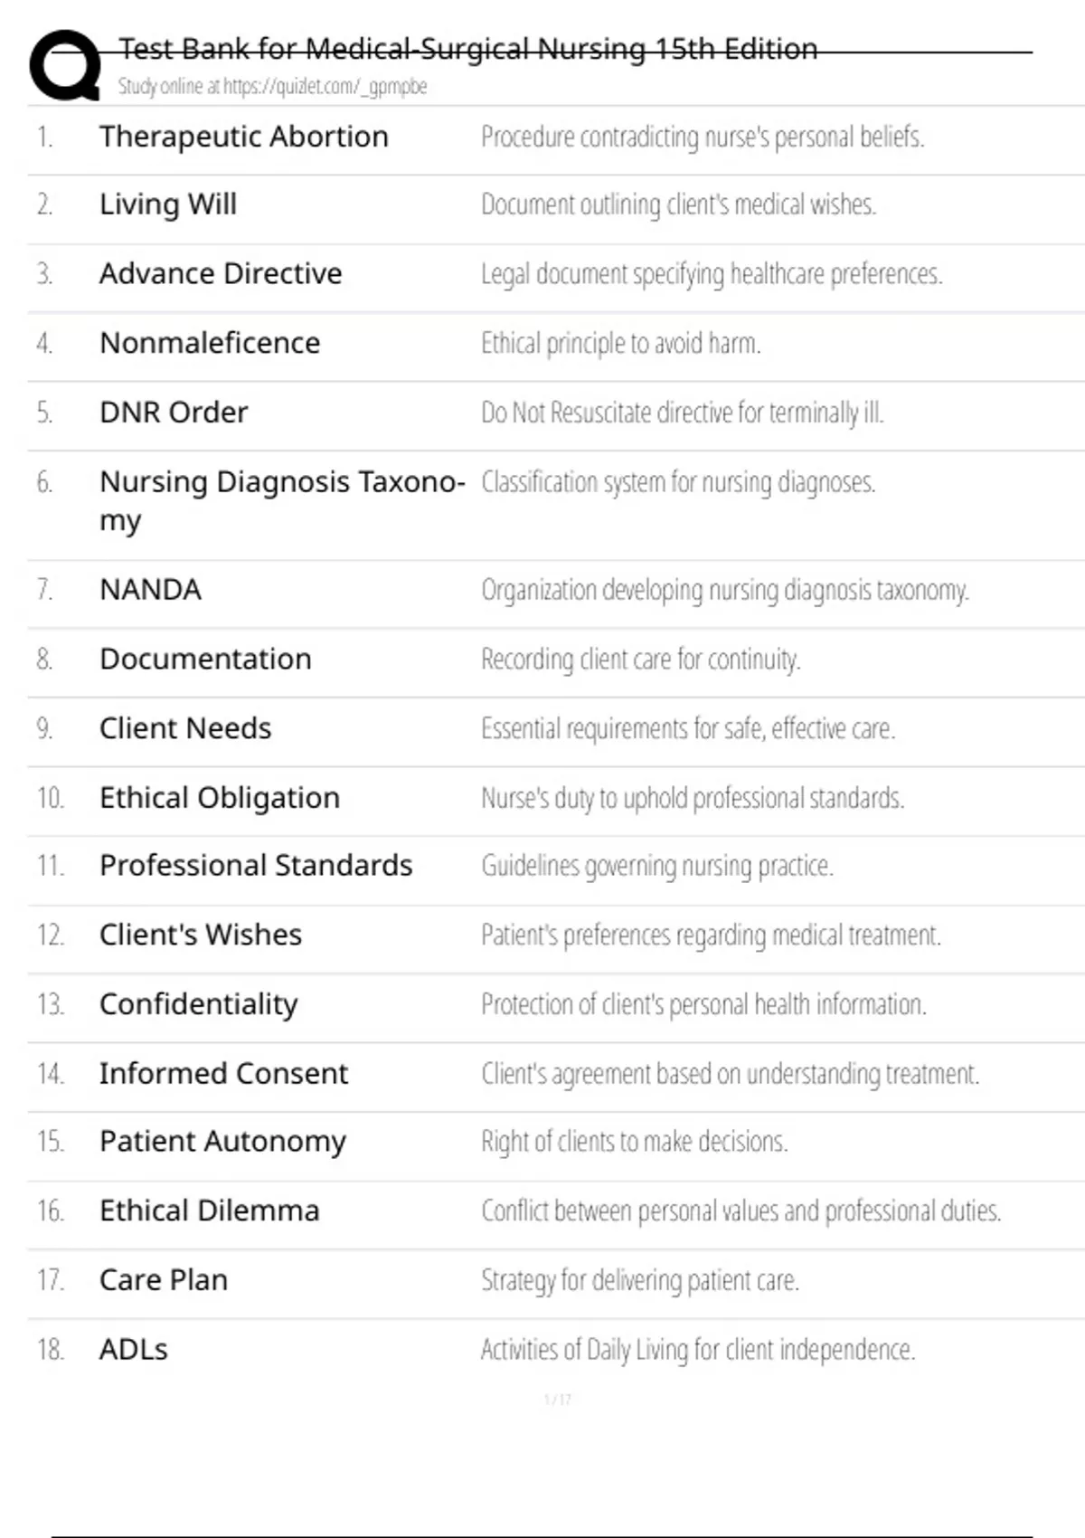Screen dimensions: 1085x1538
Task: Click the Quizlet Q logo icon
Action: pyautogui.click(x=64, y=64)
